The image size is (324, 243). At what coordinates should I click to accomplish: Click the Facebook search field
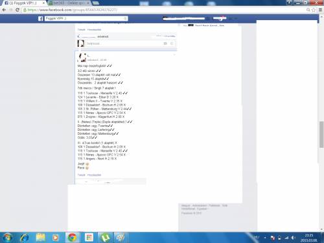86,19
